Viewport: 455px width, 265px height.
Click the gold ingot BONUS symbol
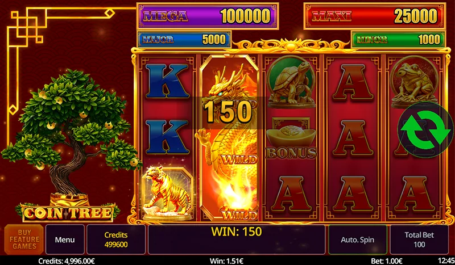[291, 138]
